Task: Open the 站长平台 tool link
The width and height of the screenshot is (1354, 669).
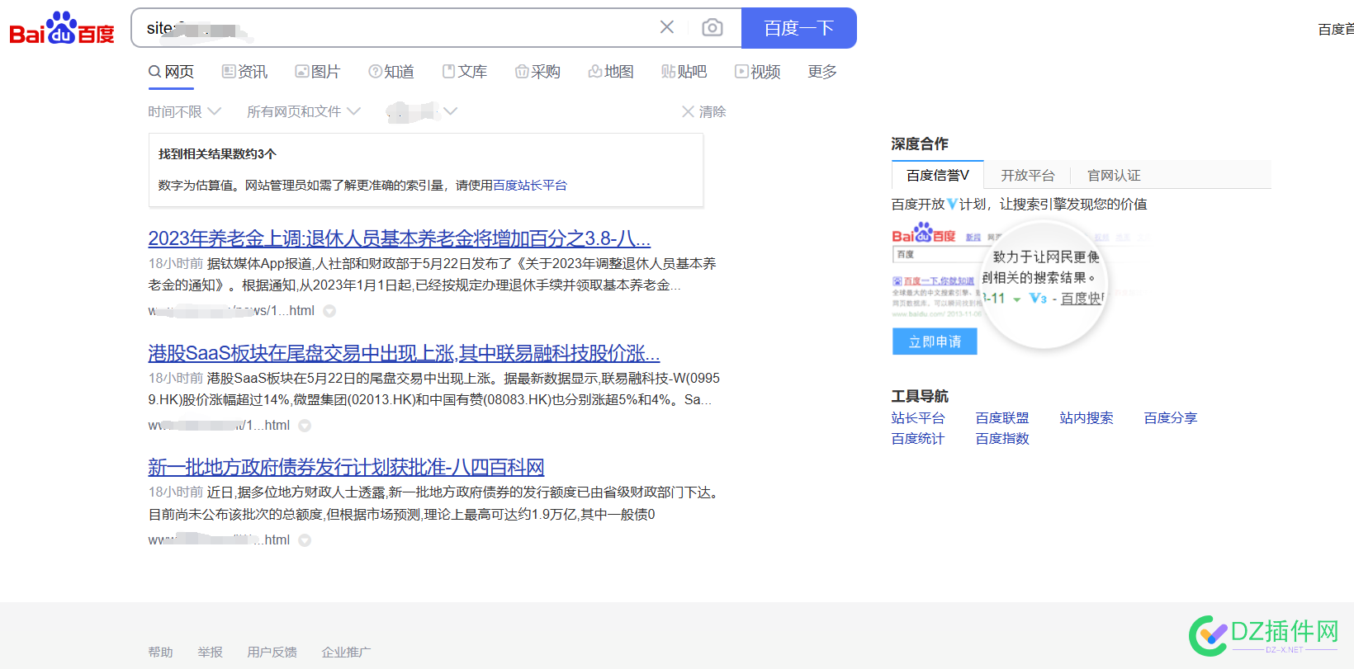Action: click(x=918, y=418)
